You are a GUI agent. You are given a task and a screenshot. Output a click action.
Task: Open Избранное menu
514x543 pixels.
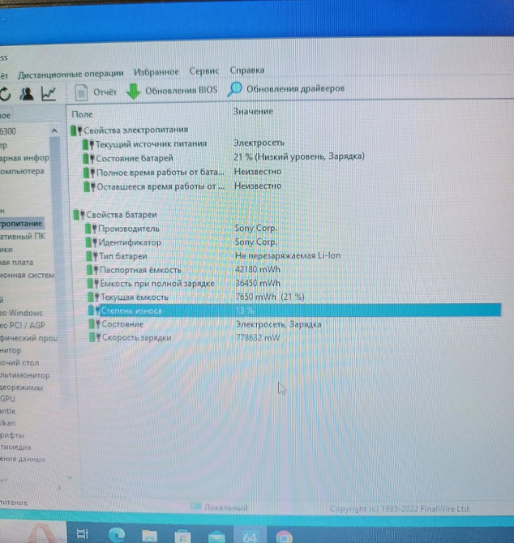click(x=156, y=72)
